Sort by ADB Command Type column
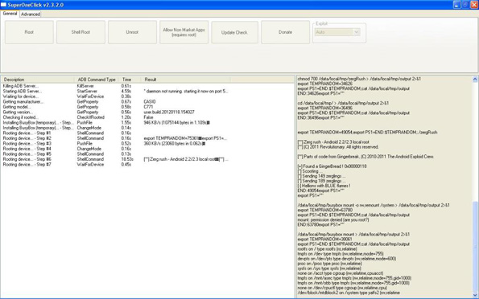Viewport: 479px width, 299px height. [x=97, y=80]
